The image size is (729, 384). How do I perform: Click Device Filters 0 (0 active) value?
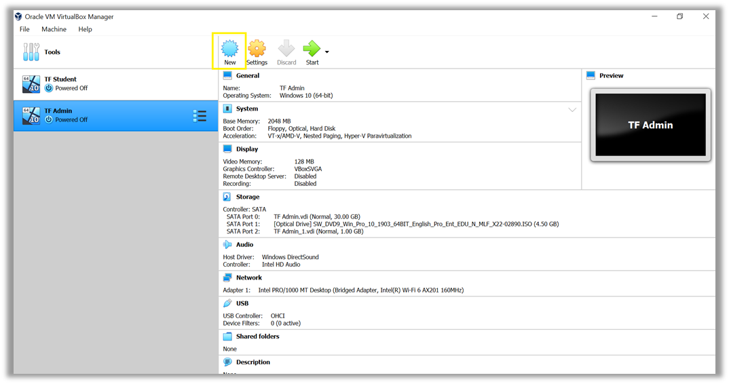point(286,323)
